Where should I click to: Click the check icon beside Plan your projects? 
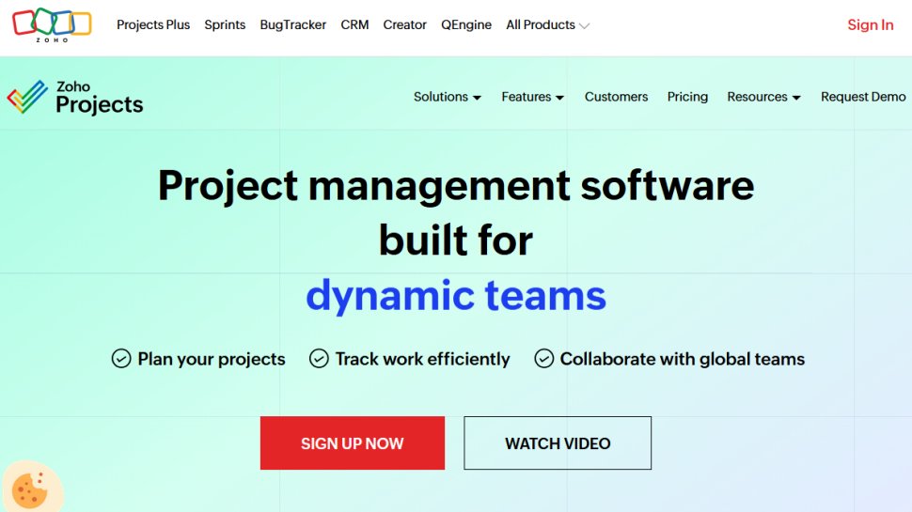click(x=121, y=359)
